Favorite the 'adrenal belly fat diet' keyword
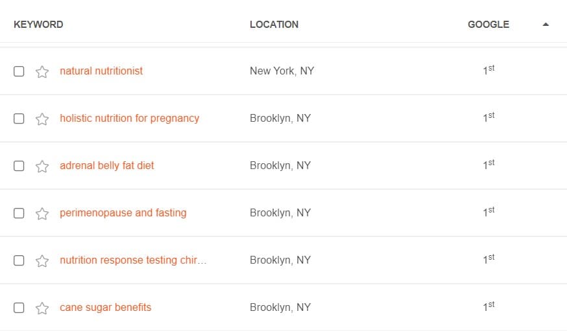Image resolution: width=567 pixels, height=331 pixels. click(42, 166)
